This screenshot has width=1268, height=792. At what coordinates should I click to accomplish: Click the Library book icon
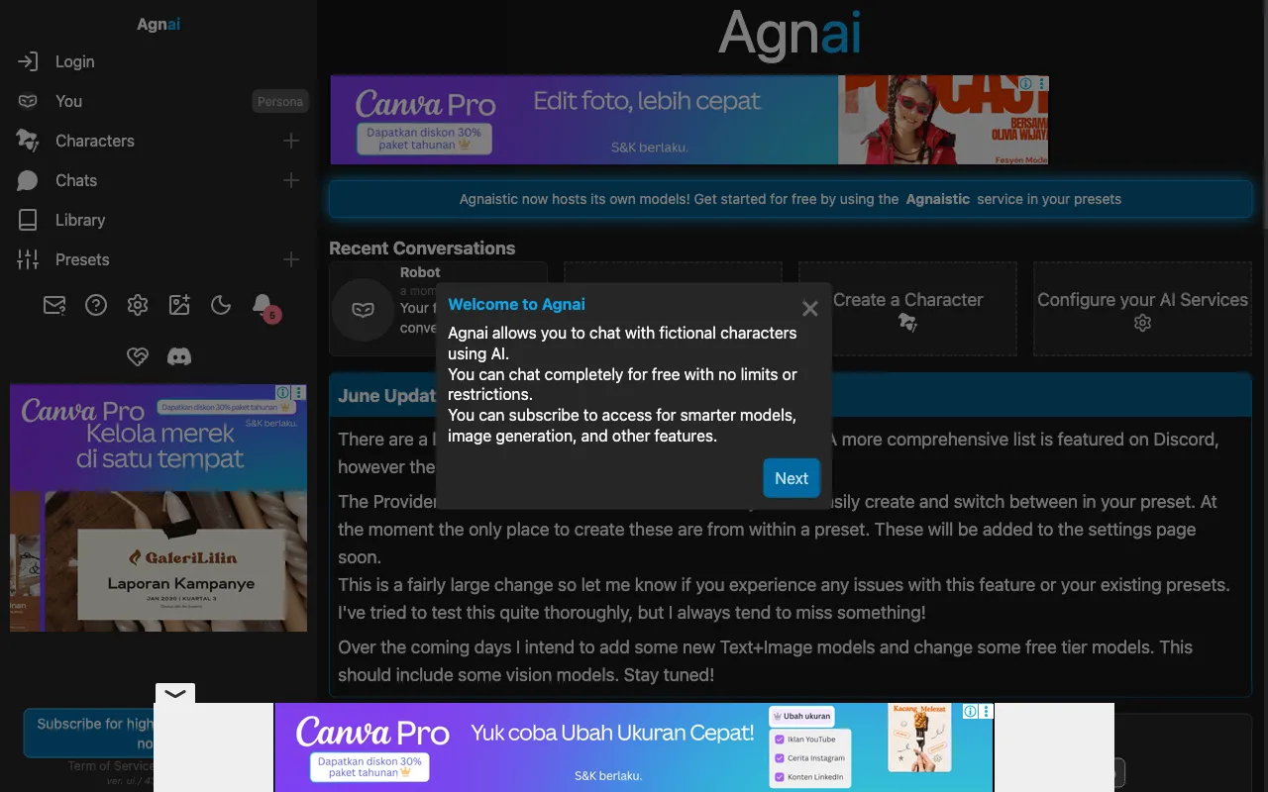click(28, 220)
